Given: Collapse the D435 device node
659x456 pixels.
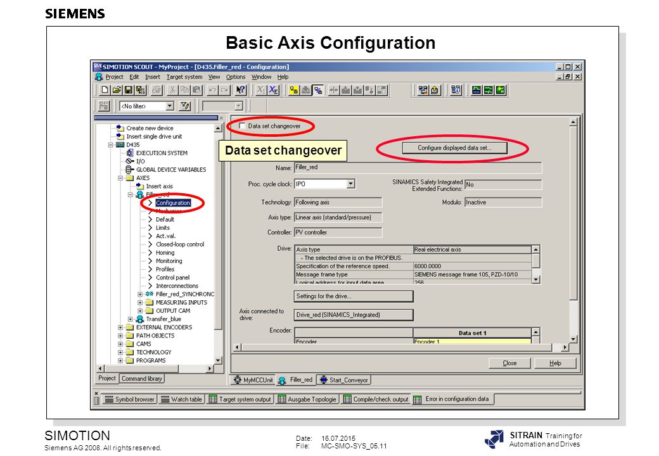Looking at the screenshot, I should [x=110, y=145].
